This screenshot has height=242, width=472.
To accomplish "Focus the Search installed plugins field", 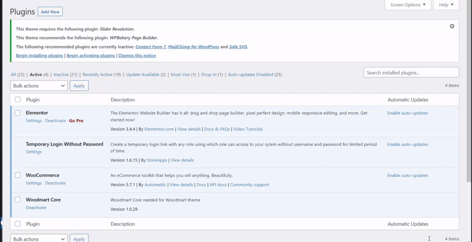I will (411, 73).
